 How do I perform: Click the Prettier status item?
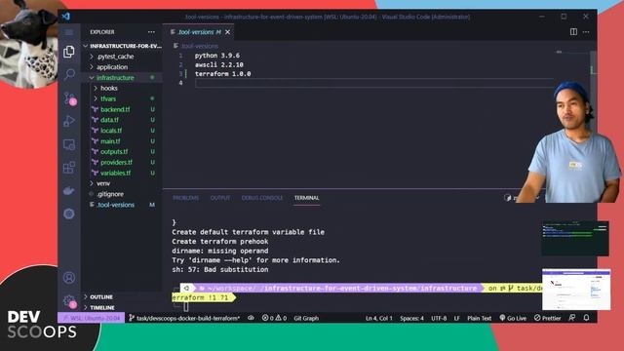point(548,318)
